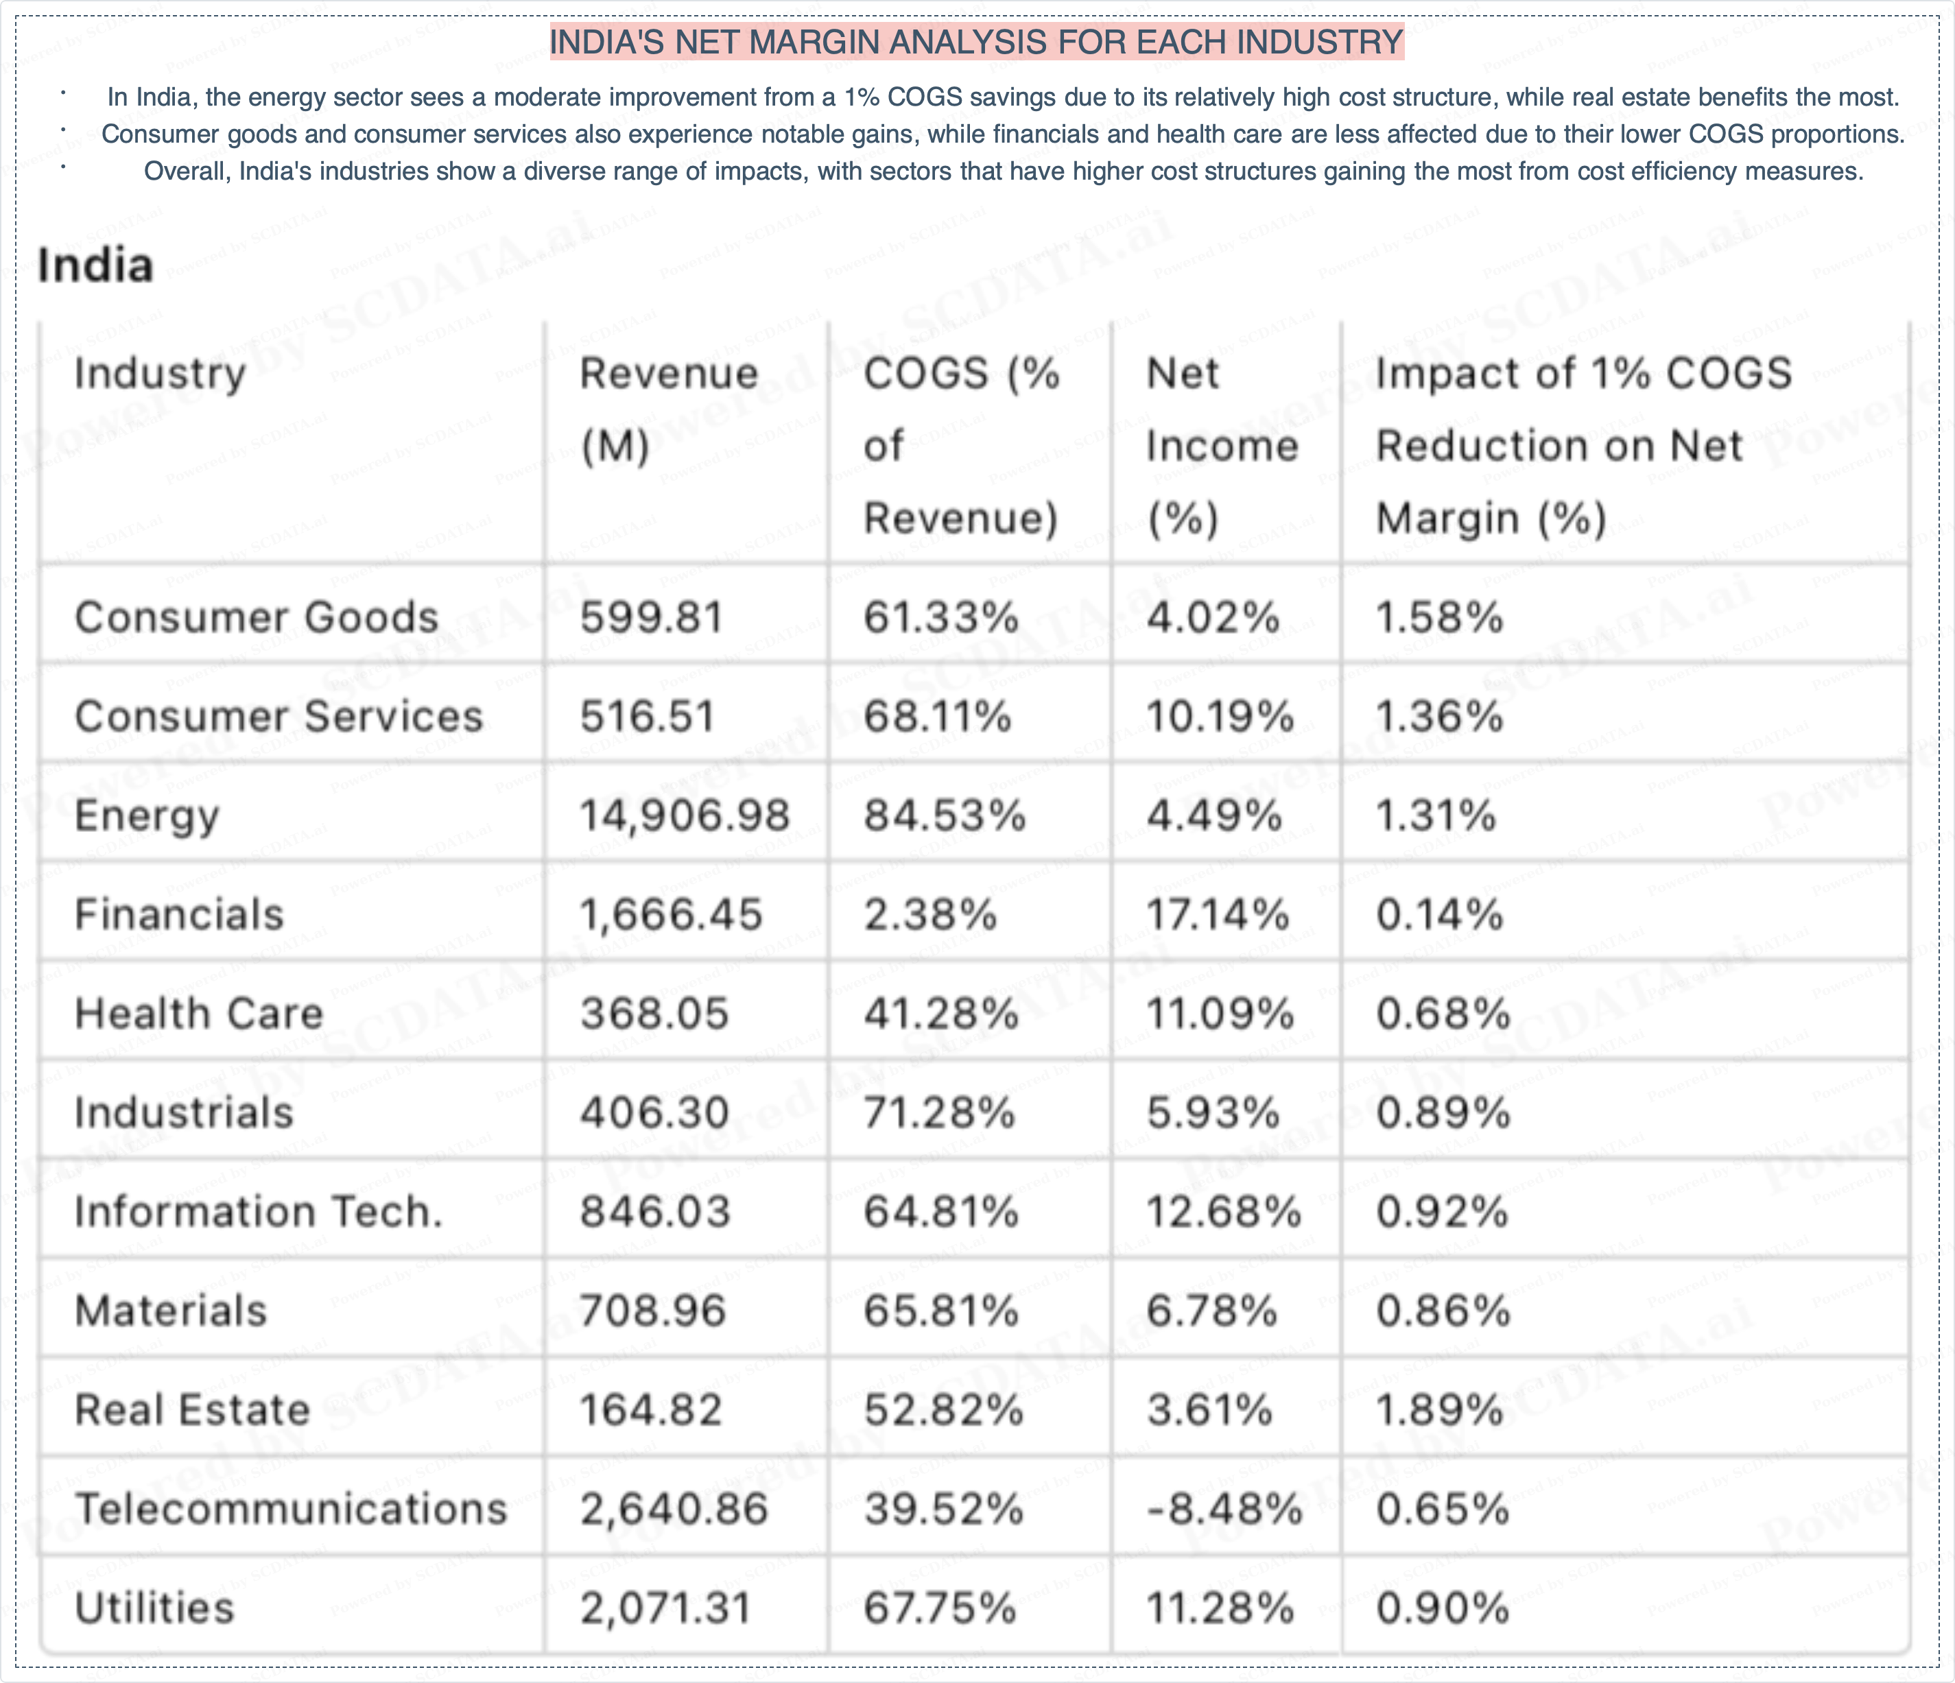Select the Industry column header

point(161,372)
